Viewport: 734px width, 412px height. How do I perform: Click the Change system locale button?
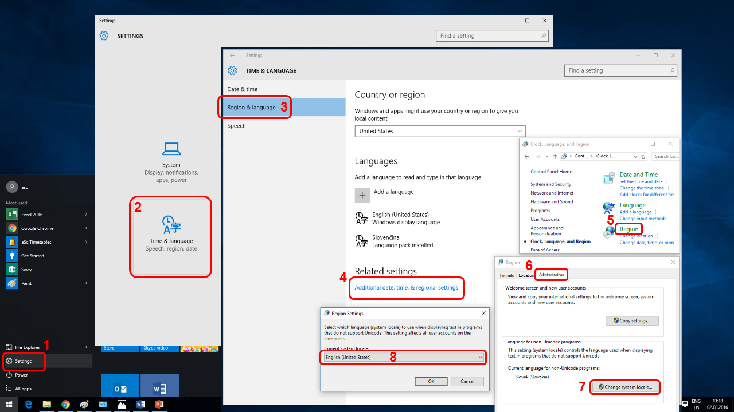[x=624, y=387]
